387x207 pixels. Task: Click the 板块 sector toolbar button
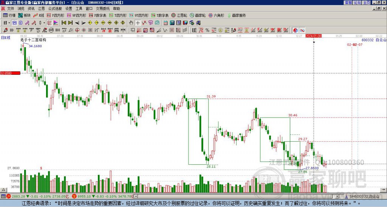tap(25, 15)
